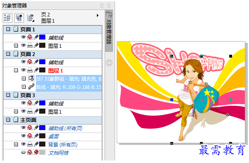The height and width of the screenshot is (163, 249).
Task: Unlock editing for 文档网格 layer
Action: [36, 152]
